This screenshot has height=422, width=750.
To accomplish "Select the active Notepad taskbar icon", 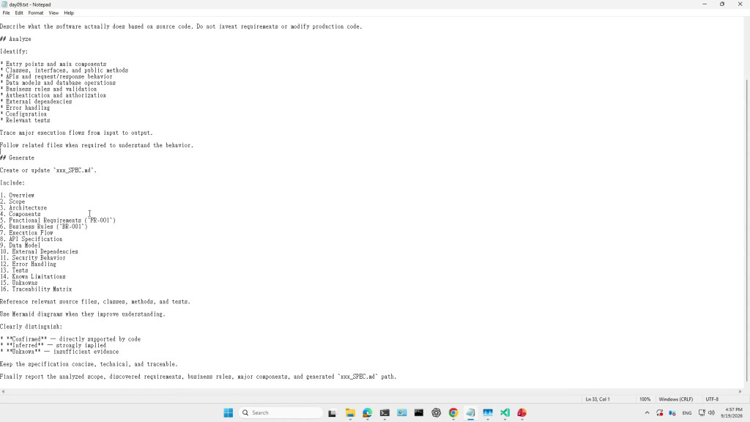I will coord(471,412).
